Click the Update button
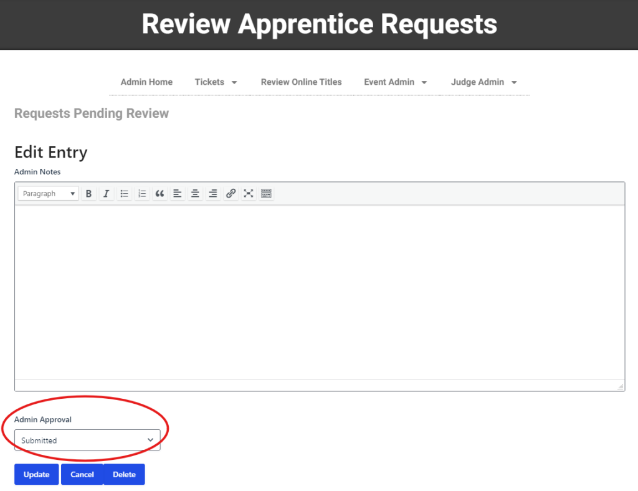638x491 pixels. pyautogui.click(x=36, y=474)
